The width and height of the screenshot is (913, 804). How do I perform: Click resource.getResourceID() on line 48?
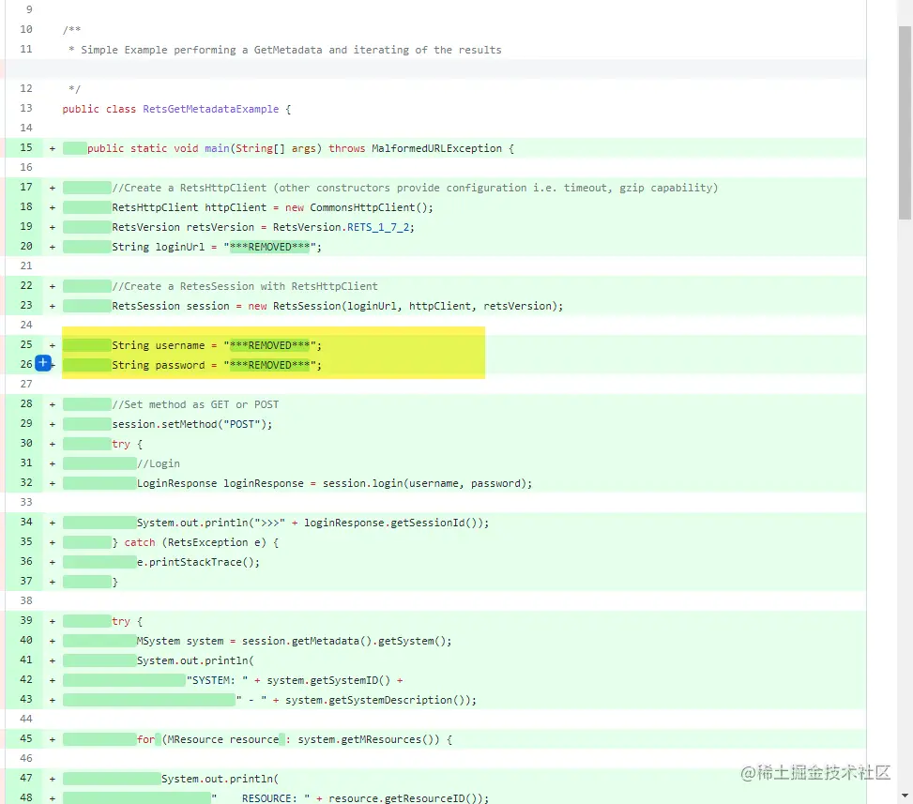pos(403,798)
